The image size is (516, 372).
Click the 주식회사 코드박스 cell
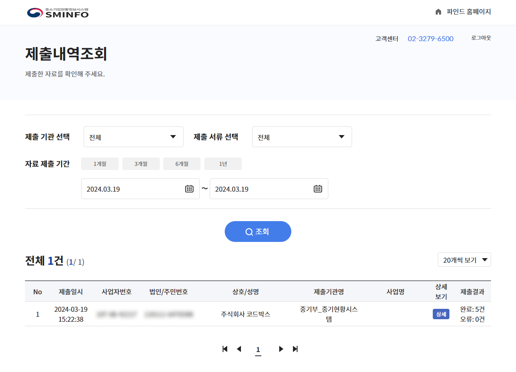pos(246,314)
